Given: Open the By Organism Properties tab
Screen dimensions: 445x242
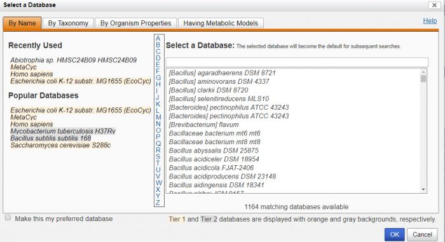Looking at the screenshot, I should [135, 23].
